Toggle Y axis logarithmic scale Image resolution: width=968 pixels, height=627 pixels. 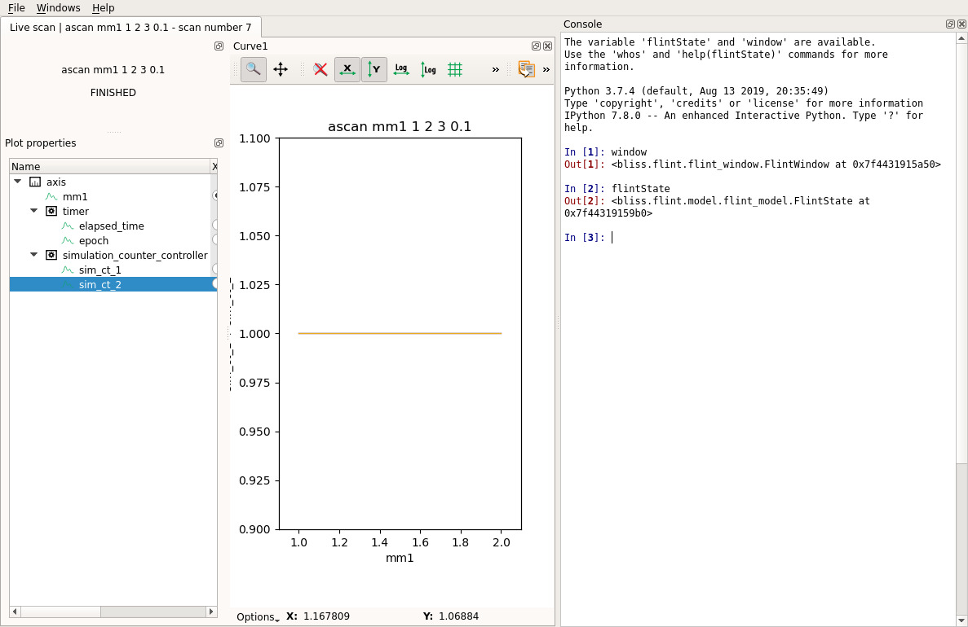pos(428,69)
